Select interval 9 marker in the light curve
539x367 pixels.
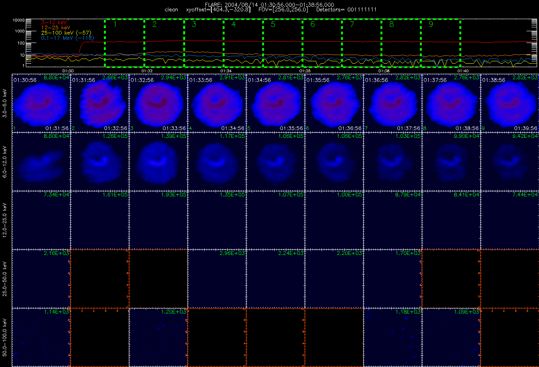431,24
